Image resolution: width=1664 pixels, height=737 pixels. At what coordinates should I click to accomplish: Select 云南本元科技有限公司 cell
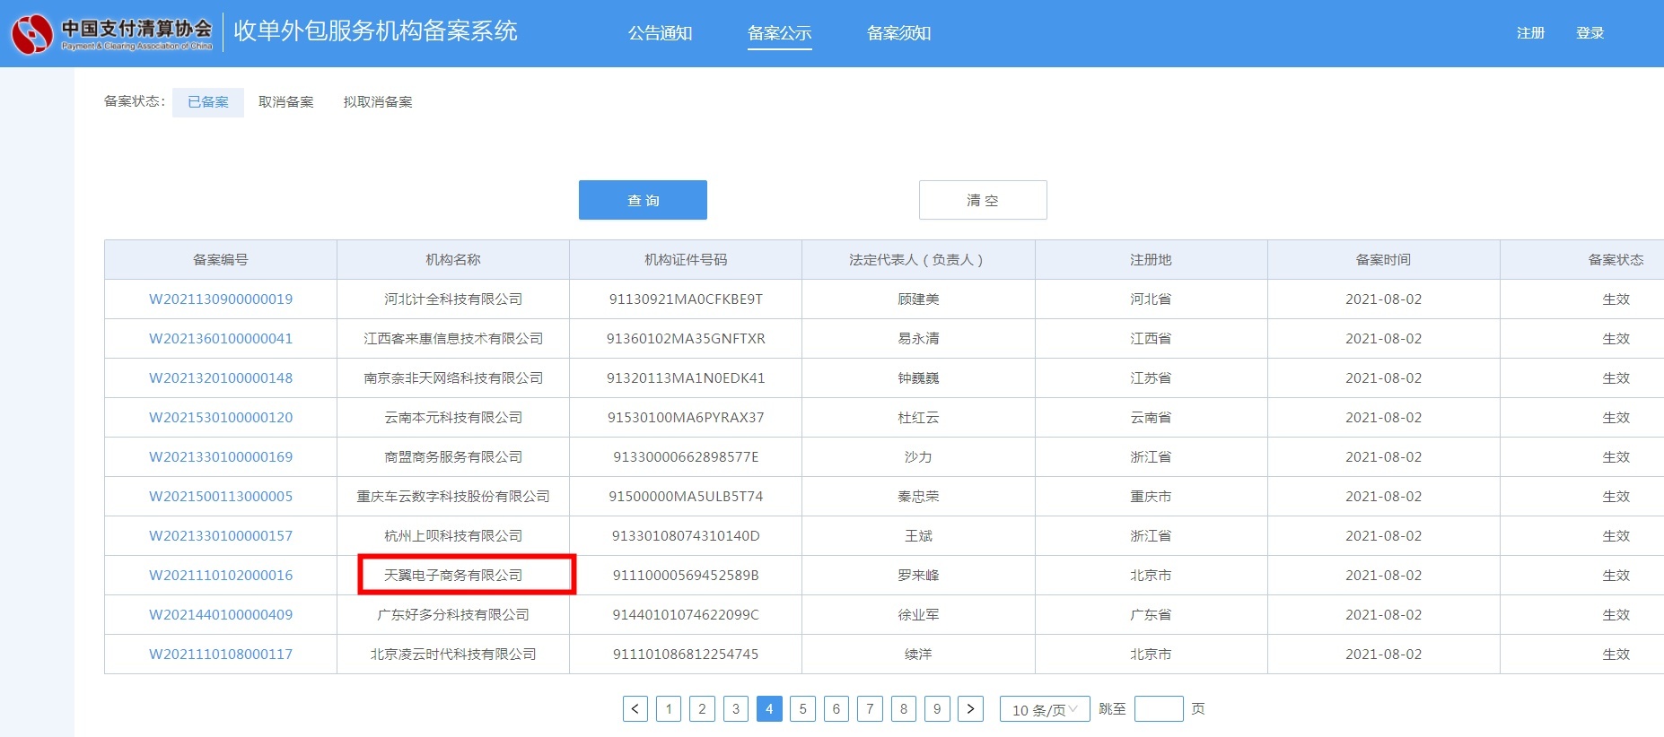tap(453, 418)
